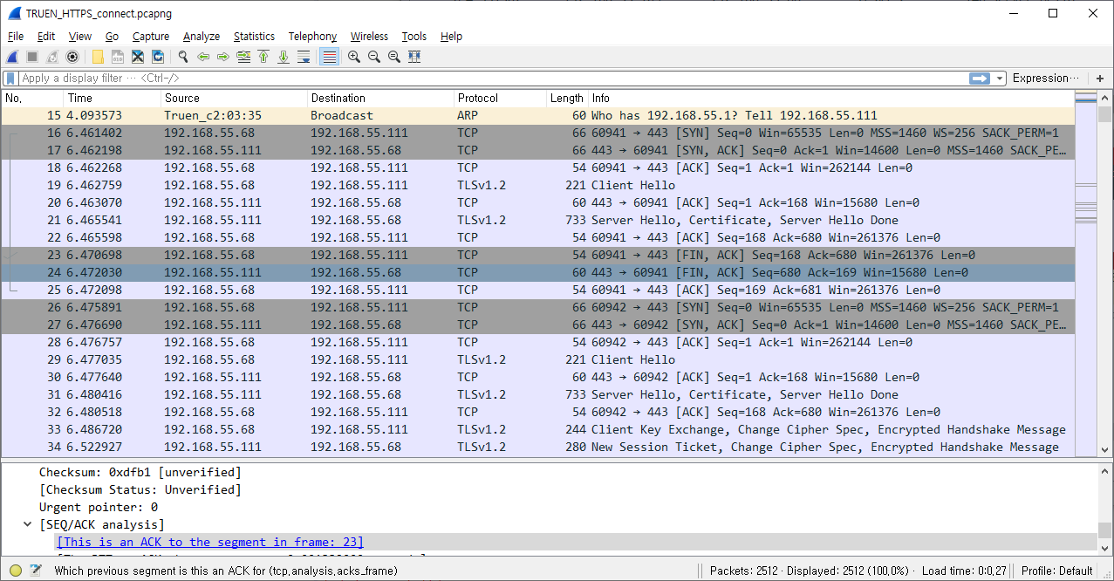Image resolution: width=1114 pixels, height=581 pixels.
Task: Open the Statistics menu
Action: click(x=254, y=37)
